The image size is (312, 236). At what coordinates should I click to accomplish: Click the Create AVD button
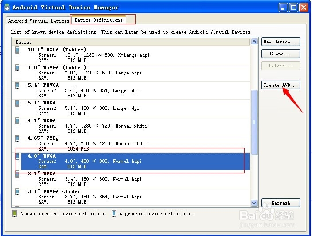click(281, 85)
